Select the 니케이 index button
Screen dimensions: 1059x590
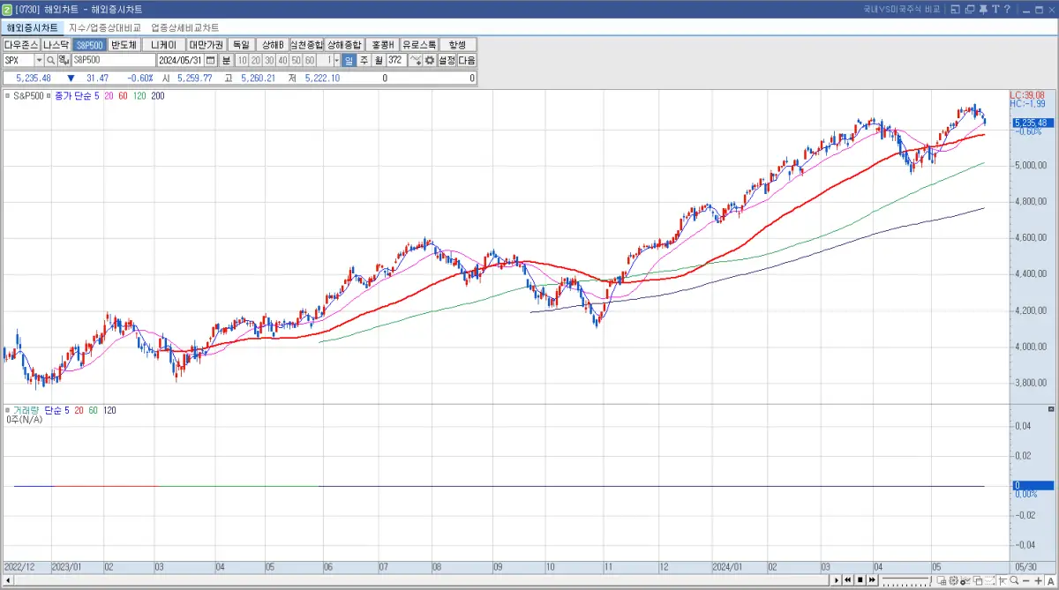[x=163, y=44]
